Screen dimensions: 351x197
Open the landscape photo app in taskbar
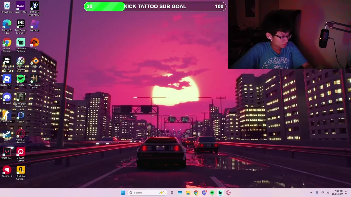coord(180,193)
